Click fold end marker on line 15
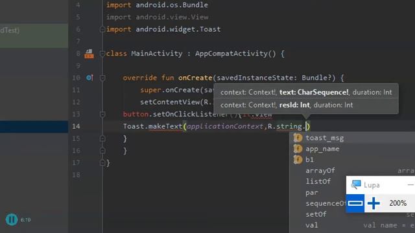The height and width of the screenshot is (233, 415). (102, 139)
